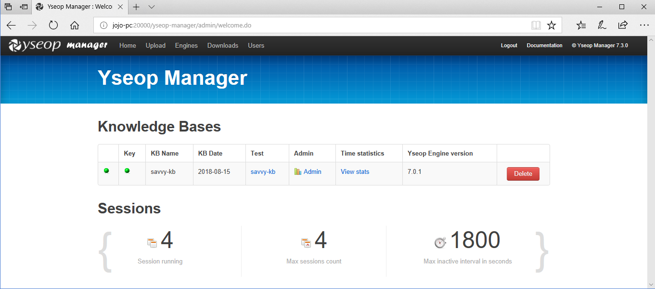Go to the browser Home page

pyautogui.click(x=75, y=25)
